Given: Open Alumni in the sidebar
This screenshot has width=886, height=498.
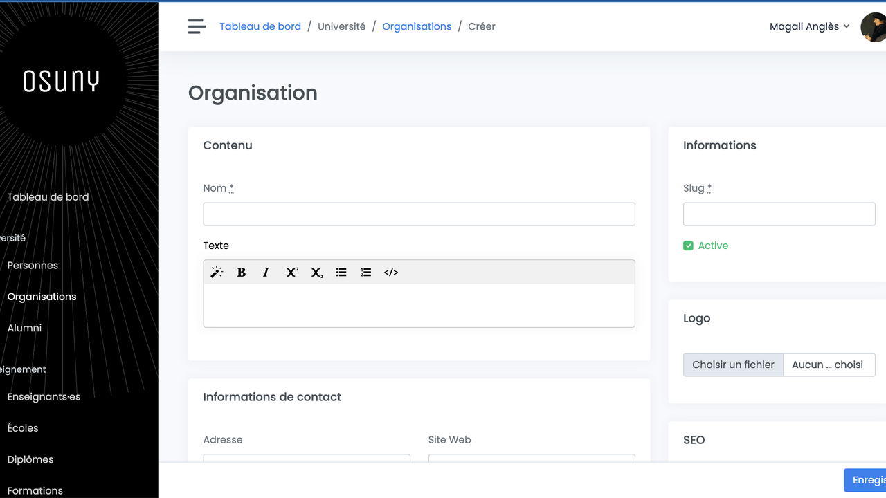Looking at the screenshot, I should tap(24, 328).
